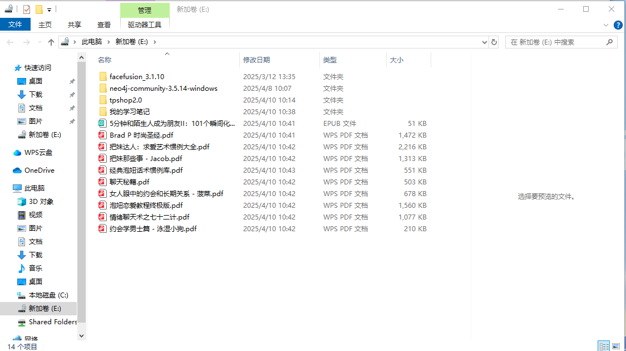
Task: Open the 文件 menu
Action: click(15, 25)
